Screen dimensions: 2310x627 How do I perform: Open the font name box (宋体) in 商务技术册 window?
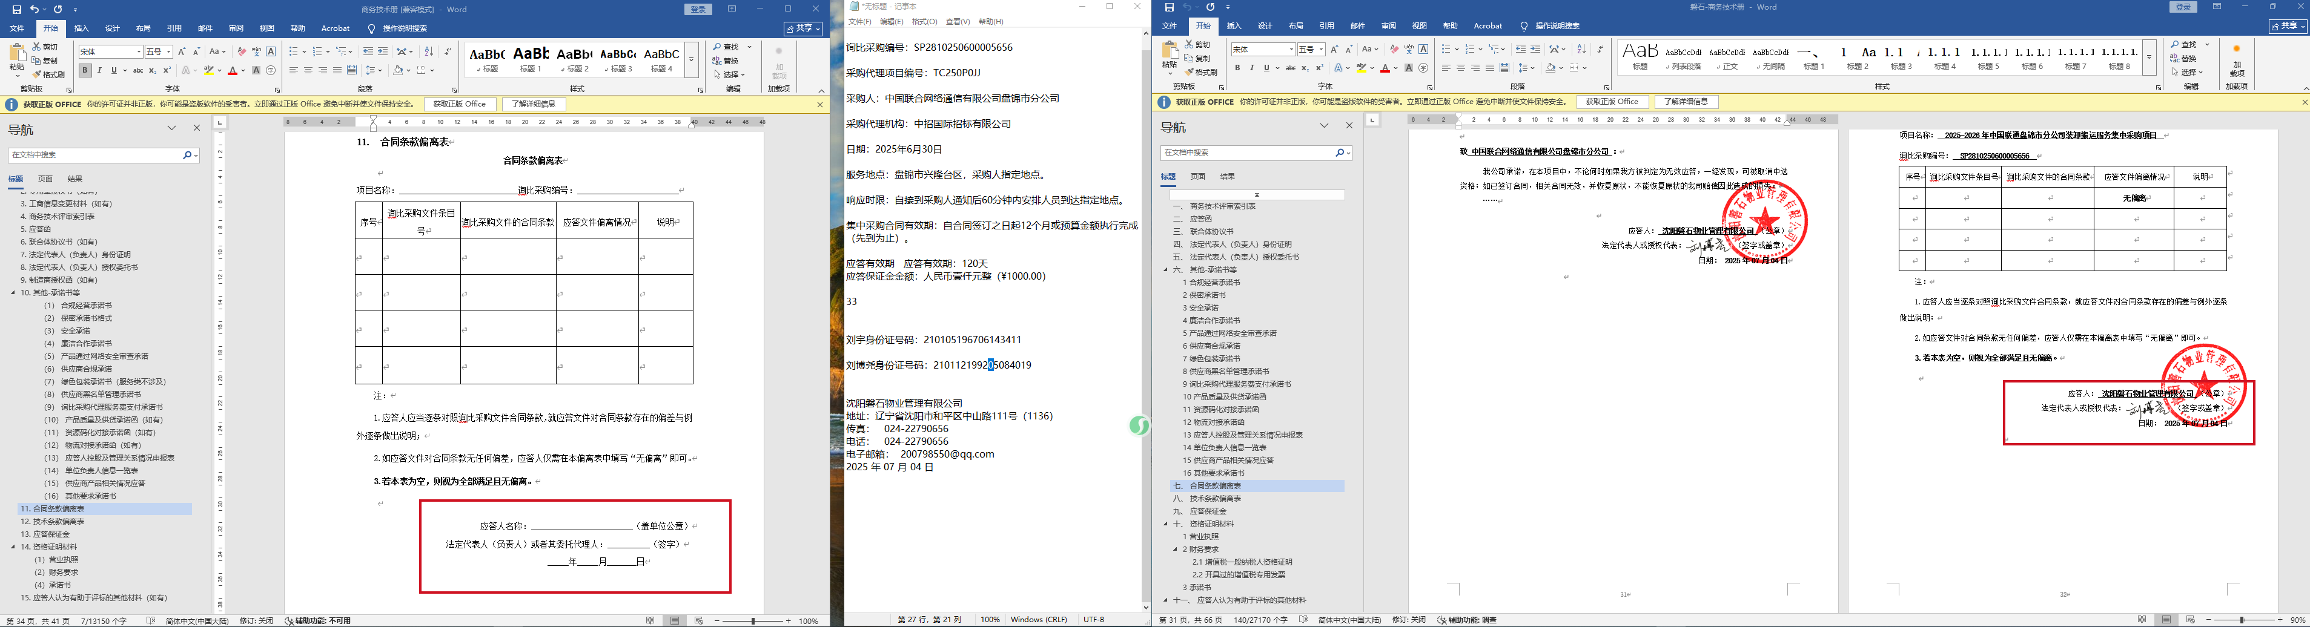click(x=110, y=52)
